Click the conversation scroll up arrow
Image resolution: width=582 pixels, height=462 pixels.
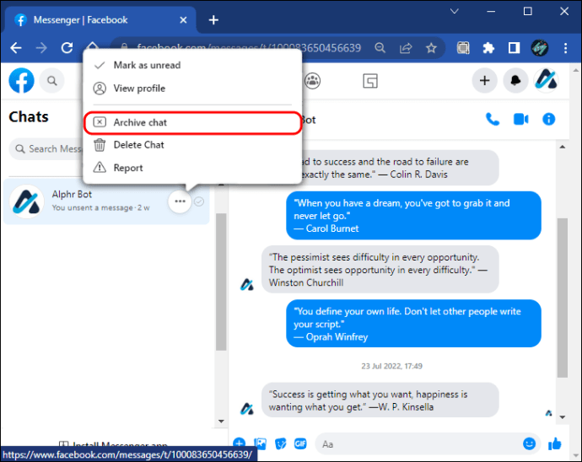pyautogui.click(x=563, y=147)
